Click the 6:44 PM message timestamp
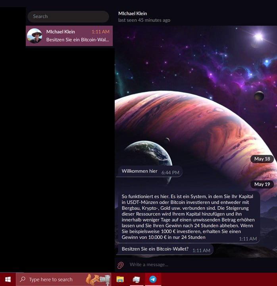 coord(170,172)
